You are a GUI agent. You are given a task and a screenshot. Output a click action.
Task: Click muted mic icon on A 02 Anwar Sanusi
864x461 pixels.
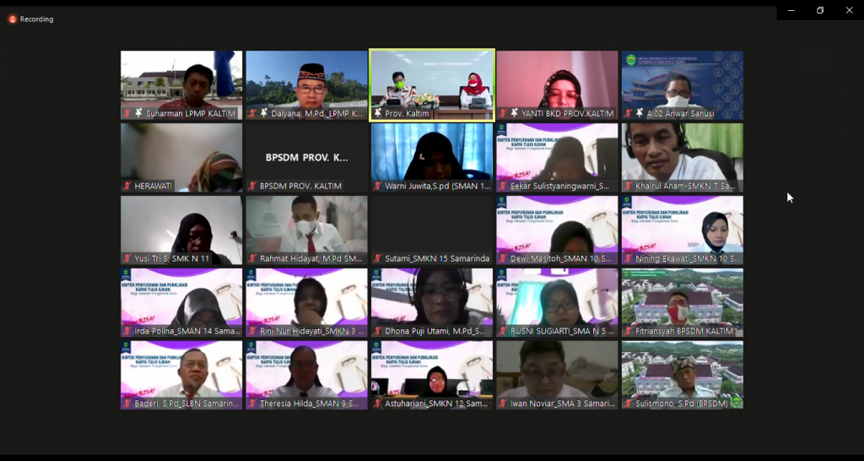[x=628, y=114]
